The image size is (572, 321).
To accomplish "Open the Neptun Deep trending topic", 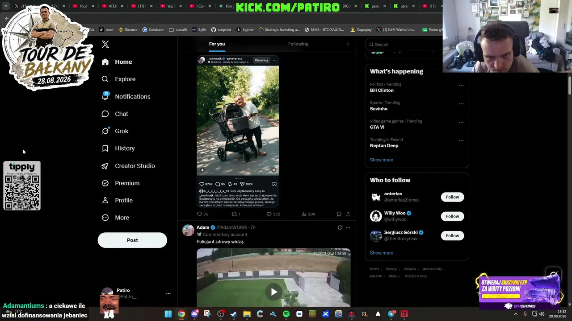I will click(x=384, y=146).
